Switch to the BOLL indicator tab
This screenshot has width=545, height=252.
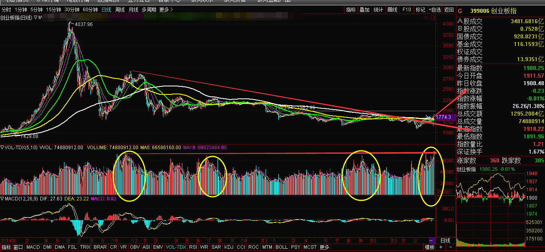click(x=281, y=247)
